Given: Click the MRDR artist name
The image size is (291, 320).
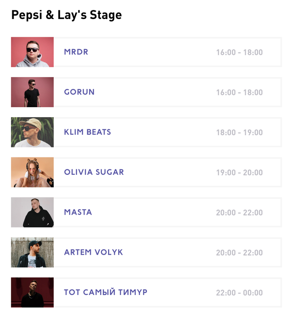Looking at the screenshot, I should pyautogui.click(x=76, y=52).
